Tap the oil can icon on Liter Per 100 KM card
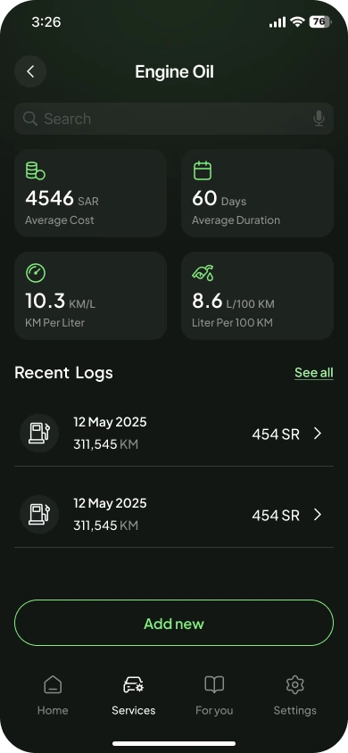The height and width of the screenshot is (753, 348). (203, 273)
